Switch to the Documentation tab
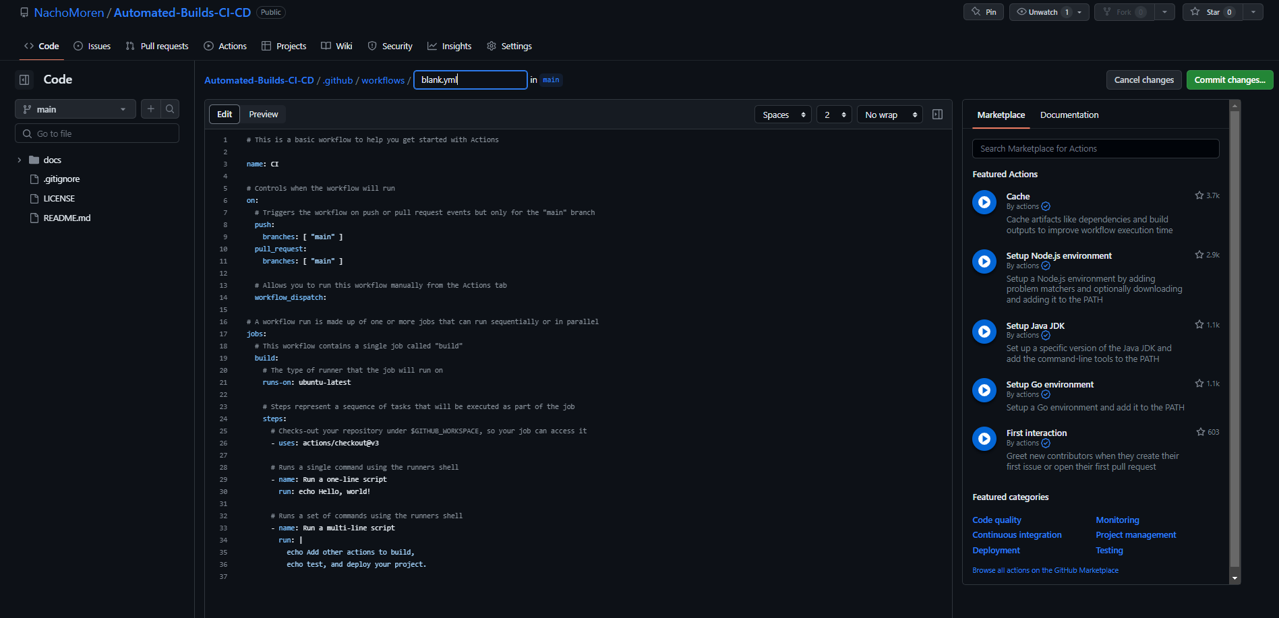 tap(1069, 115)
